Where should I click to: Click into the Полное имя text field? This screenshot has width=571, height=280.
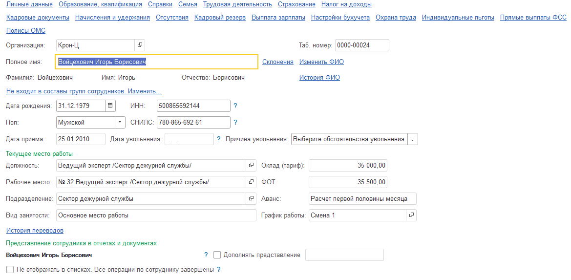[195, 62]
